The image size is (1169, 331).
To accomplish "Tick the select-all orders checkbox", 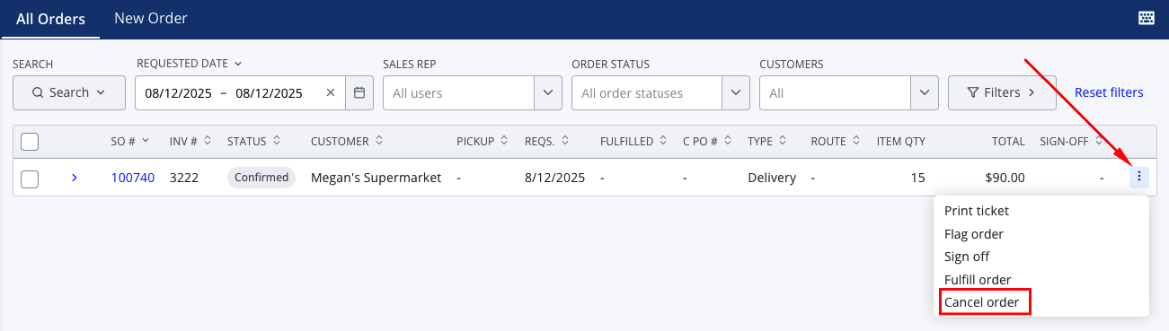I will click(x=30, y=142).
